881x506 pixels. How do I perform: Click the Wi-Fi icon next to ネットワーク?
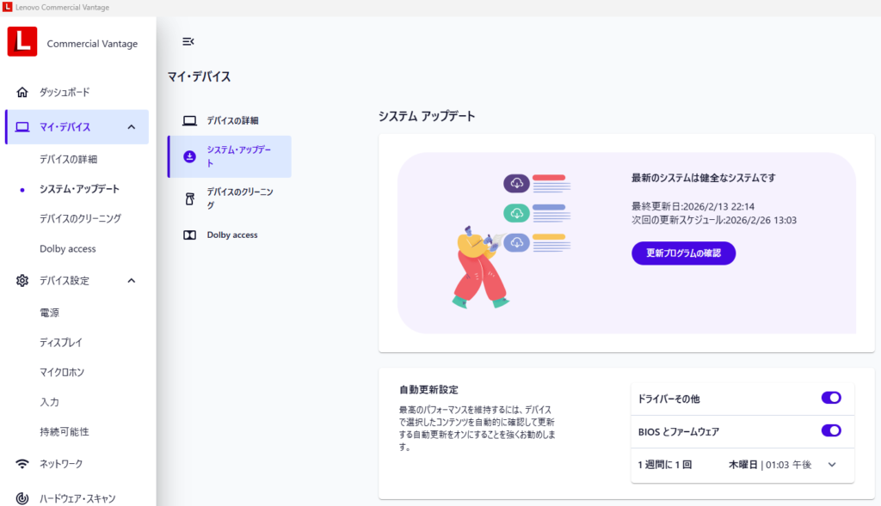(x=22, y=464)
